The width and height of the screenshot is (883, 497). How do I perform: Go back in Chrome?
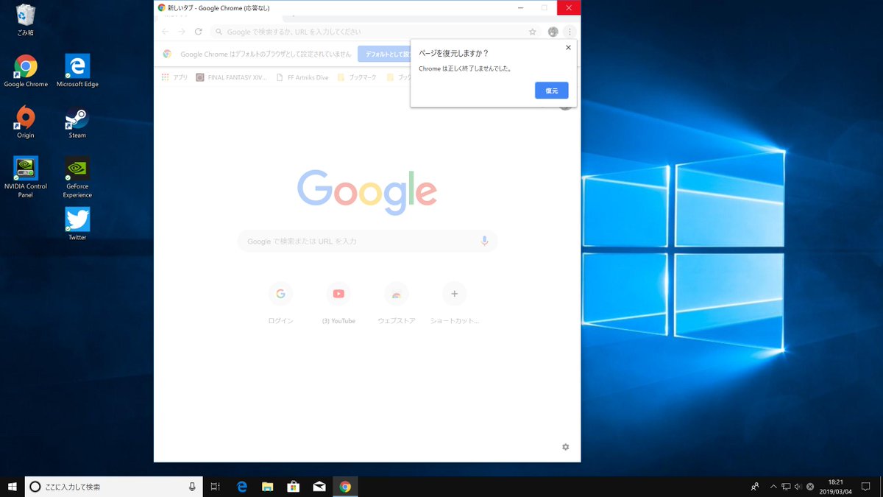[165, 32]
